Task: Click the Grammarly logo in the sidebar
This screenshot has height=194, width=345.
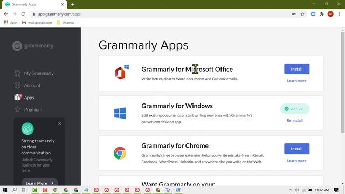Action: [33, 46]
